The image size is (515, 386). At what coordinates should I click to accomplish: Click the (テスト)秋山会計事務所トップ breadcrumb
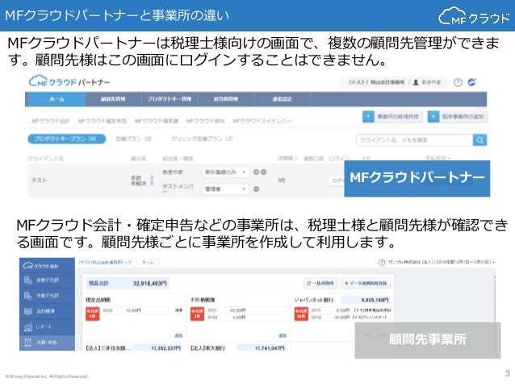pos(105,263)
